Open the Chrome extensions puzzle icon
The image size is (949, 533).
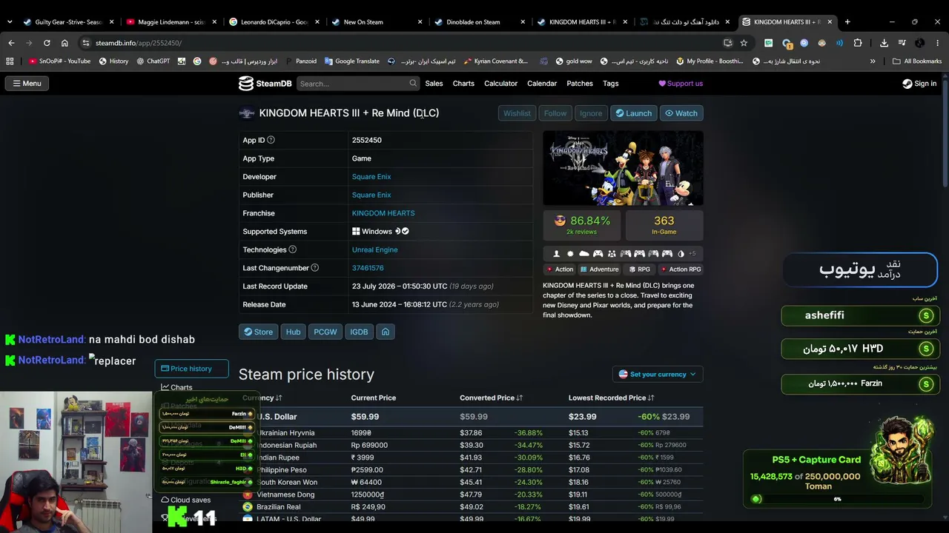click(x=858, y=43)
